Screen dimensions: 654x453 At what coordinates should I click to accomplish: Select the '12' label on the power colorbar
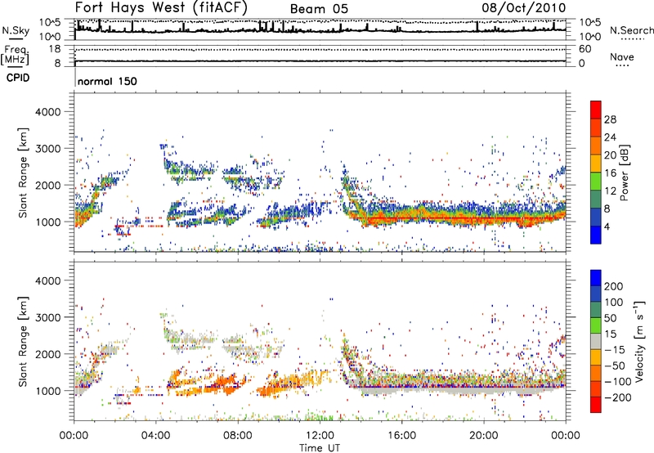610,191
